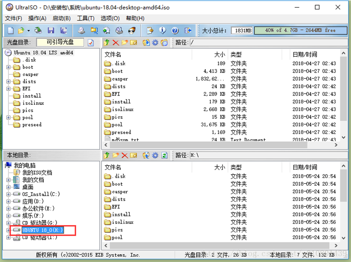
Task: Expand the boot folder in the image tree
Action: [x=8, y=67]
